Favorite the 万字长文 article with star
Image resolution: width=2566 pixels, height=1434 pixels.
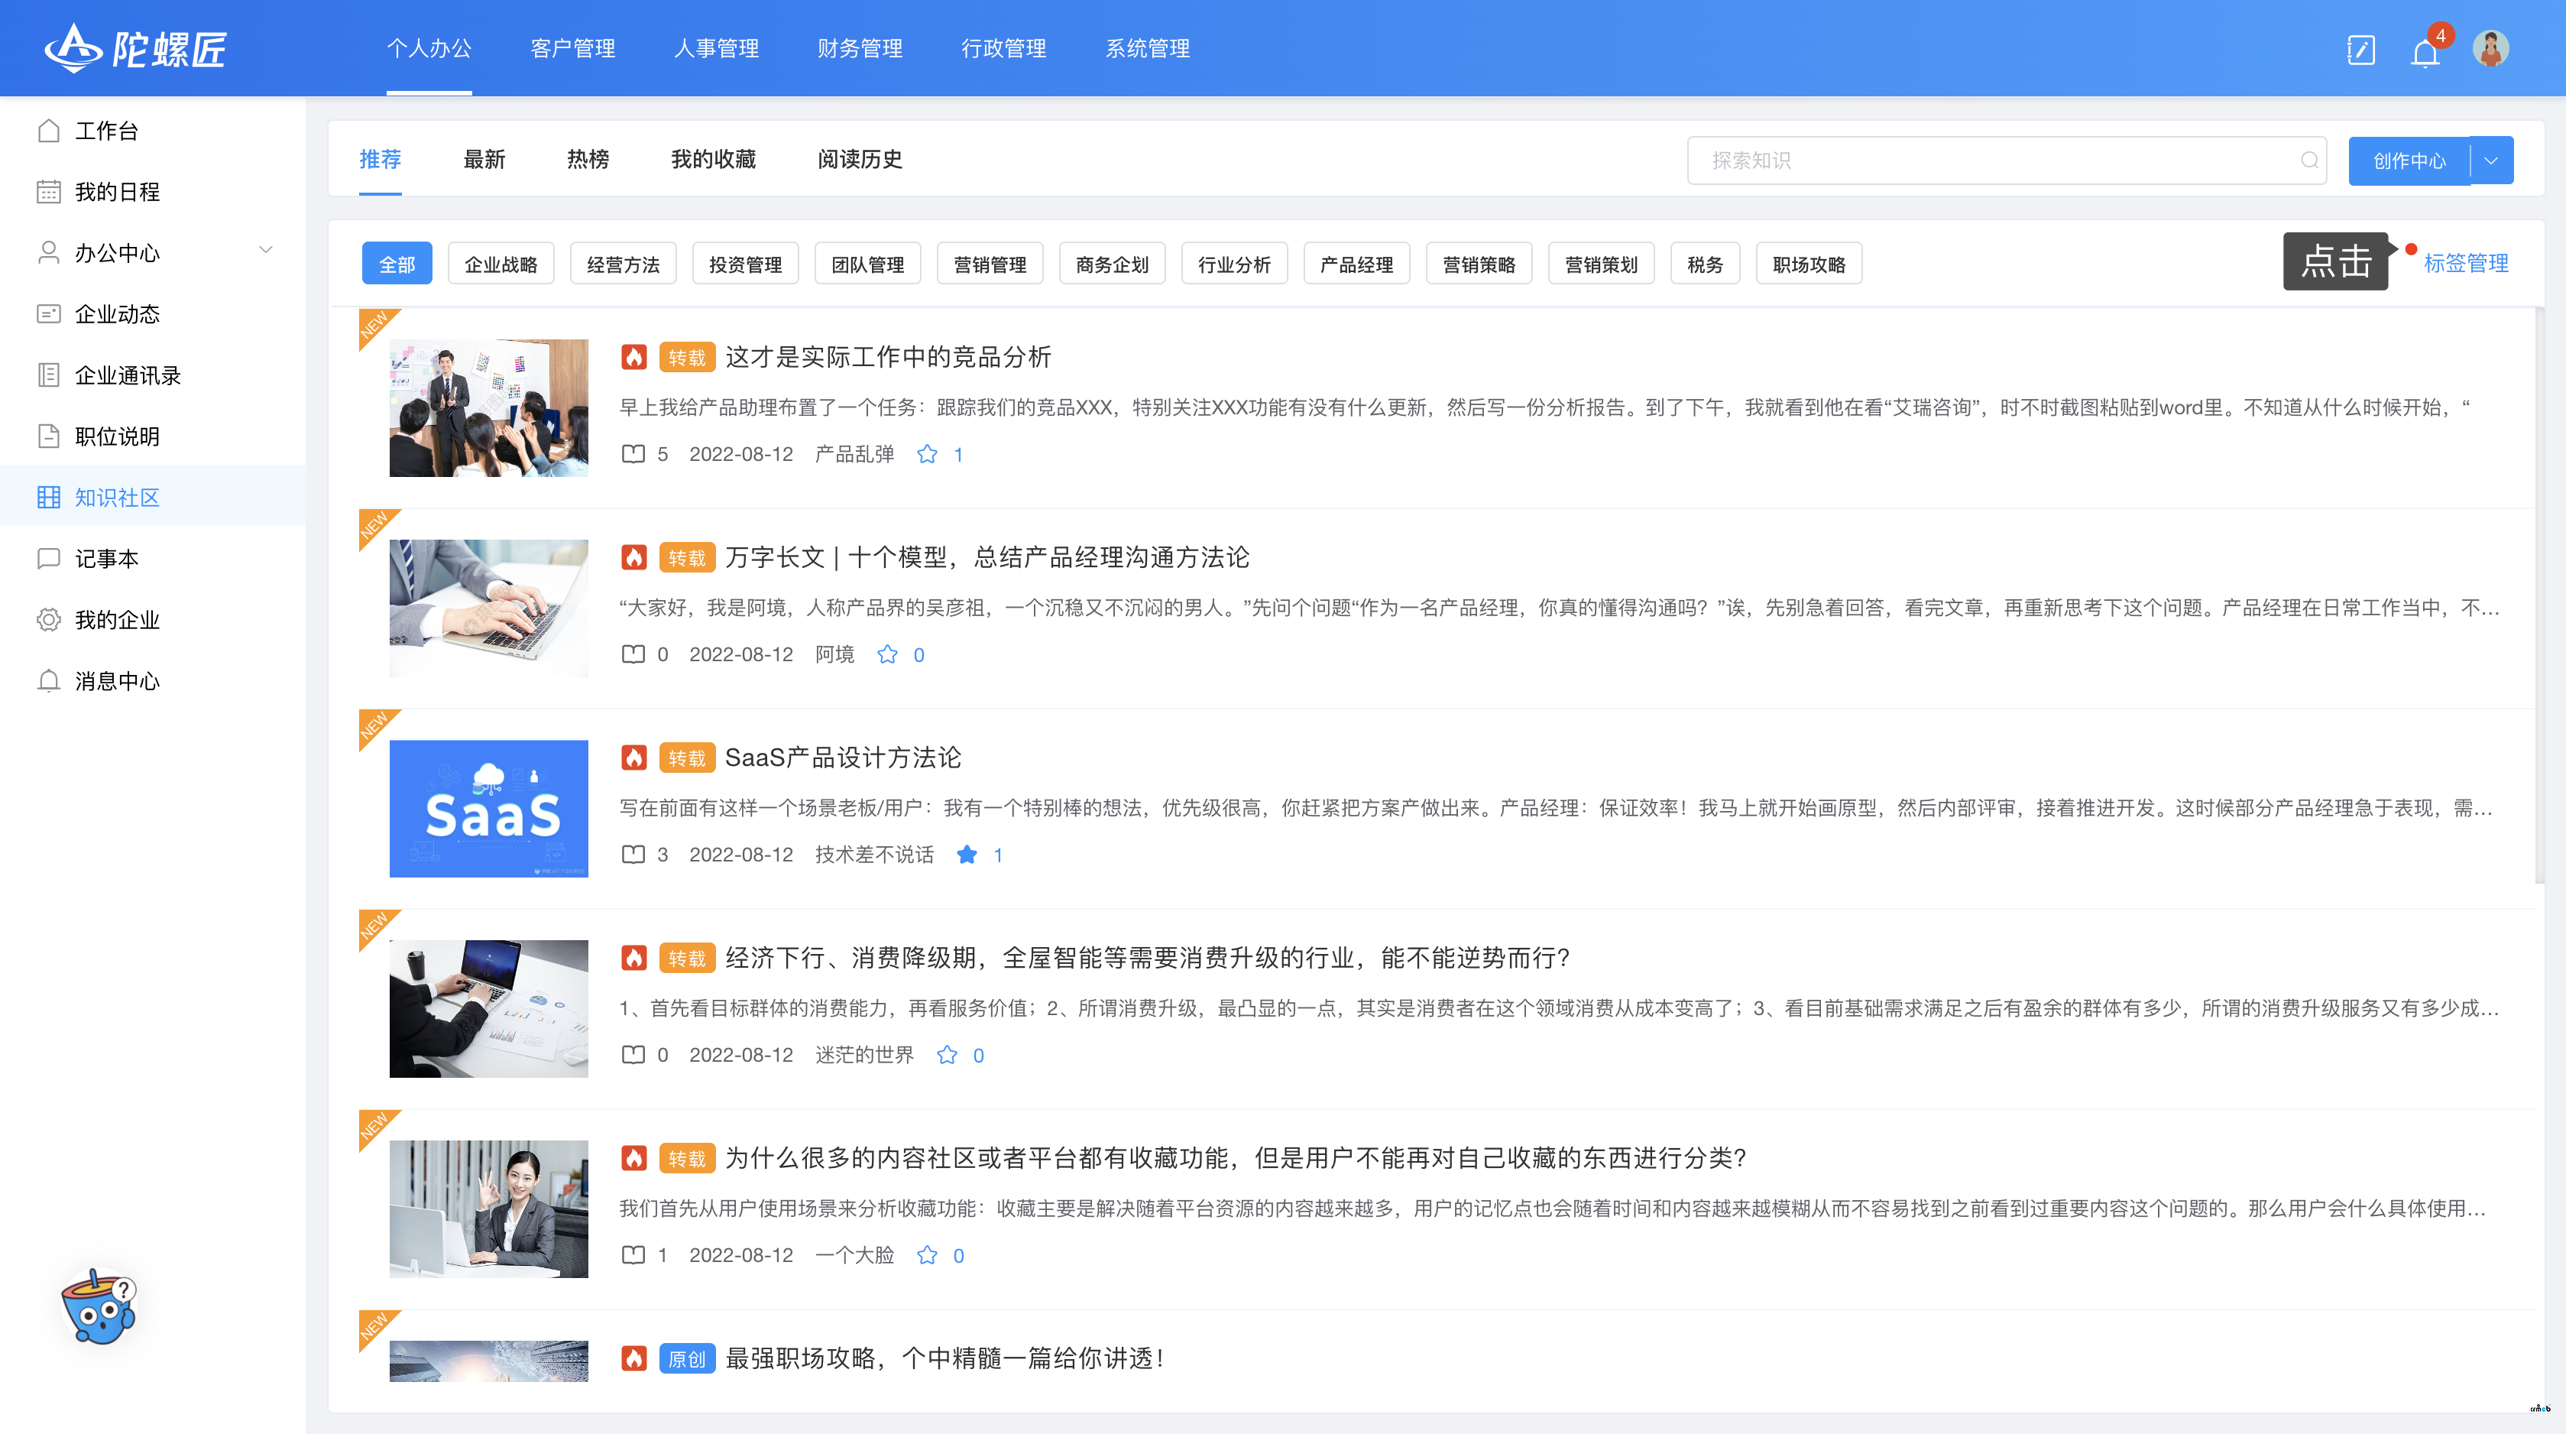tap(886, 655)
